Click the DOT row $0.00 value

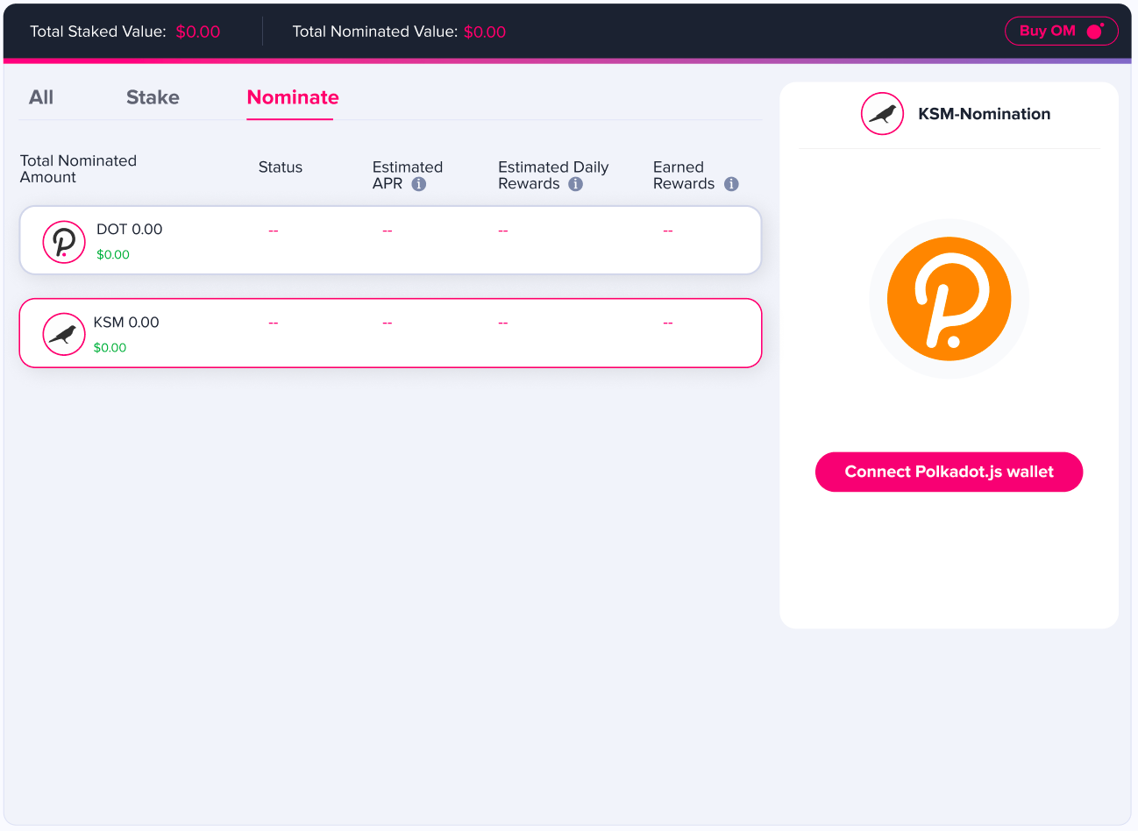point(113,255)
